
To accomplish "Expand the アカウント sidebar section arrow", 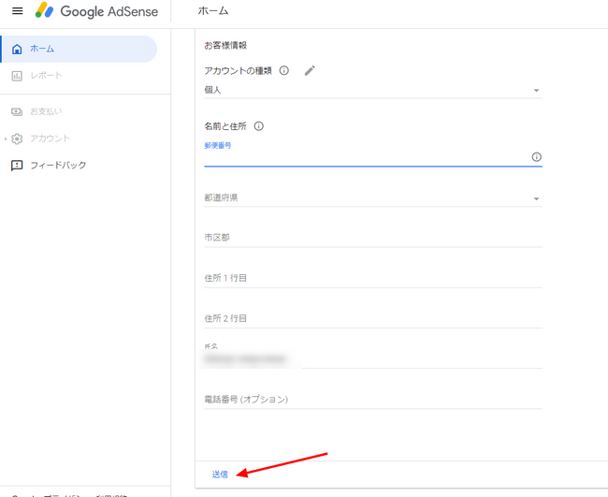I will click(6, 139).
